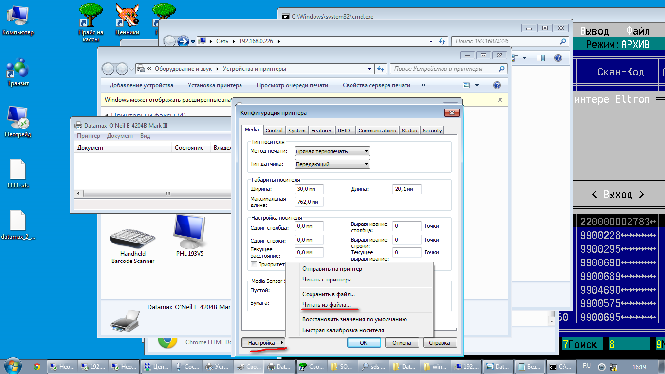The height and width of the screenshot is (374, 665).
Task: Click the Ширина input field
Action: coord(309,189)
